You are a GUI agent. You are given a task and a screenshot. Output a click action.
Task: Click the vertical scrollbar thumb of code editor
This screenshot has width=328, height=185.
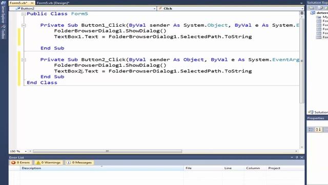click(302, 61)
